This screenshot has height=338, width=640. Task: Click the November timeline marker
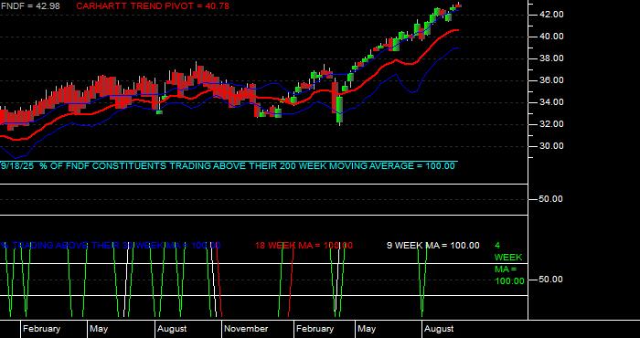(x=246, y=329)
